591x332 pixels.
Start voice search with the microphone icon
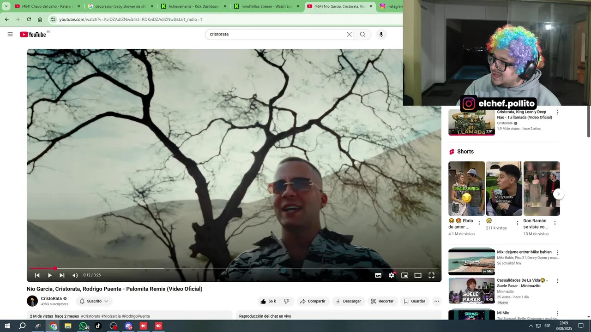pyautogui.click(x=381, y=34)
